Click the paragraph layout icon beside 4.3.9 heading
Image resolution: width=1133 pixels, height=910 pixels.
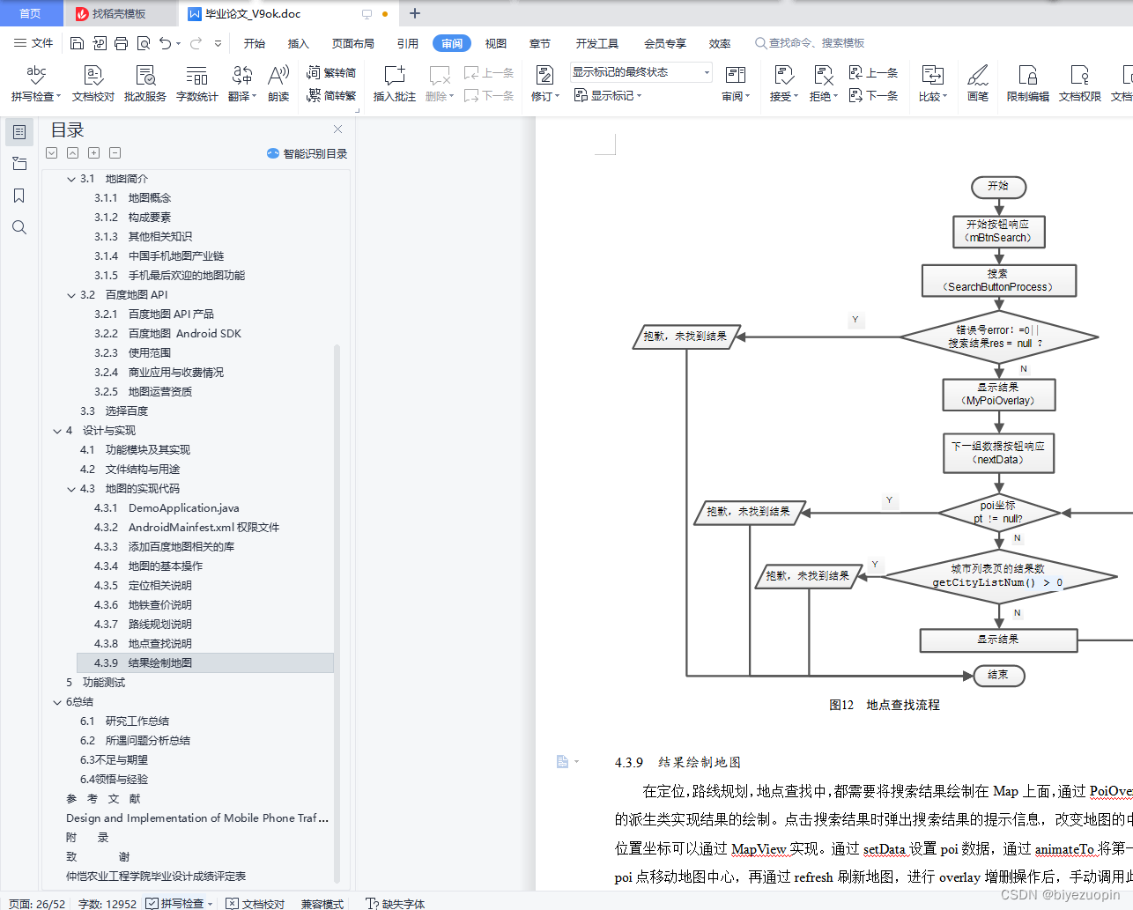[x=563, y=762]
